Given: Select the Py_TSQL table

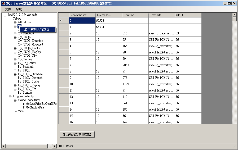Looking at the screenshot, I should point(24,70).
